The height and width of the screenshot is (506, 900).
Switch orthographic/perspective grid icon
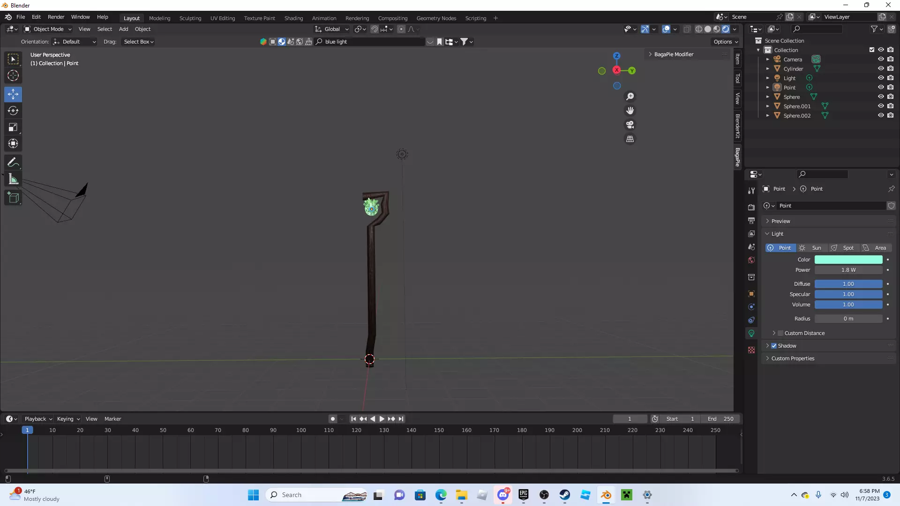click(x=630, y=139)
